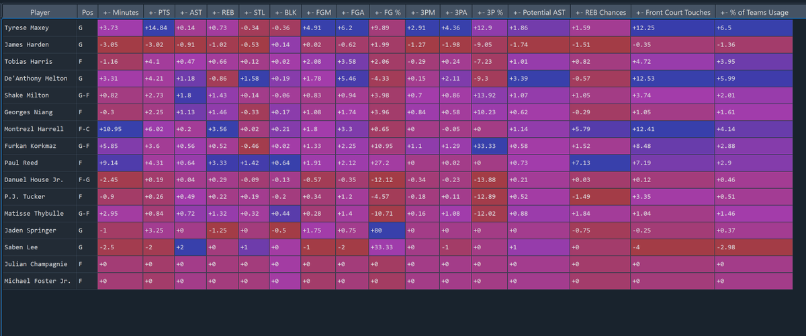Viewport: 806px width, 336px height.
Task: Click the +- 3PA column header
Action: [455, 12]
